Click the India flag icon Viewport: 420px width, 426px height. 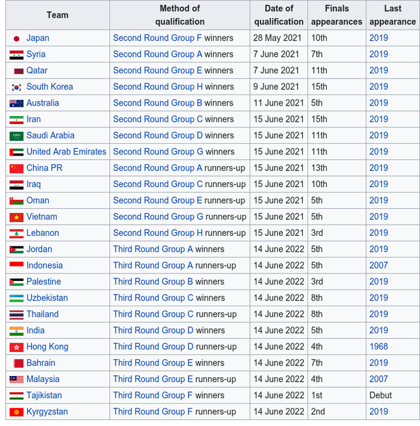[x=17, y=331]
